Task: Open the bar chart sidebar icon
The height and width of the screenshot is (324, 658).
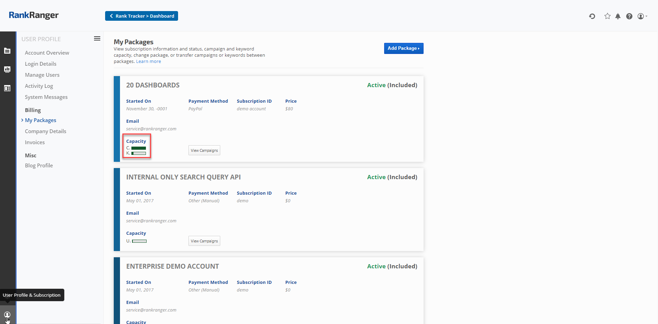Action: click(x=7, y=69)
